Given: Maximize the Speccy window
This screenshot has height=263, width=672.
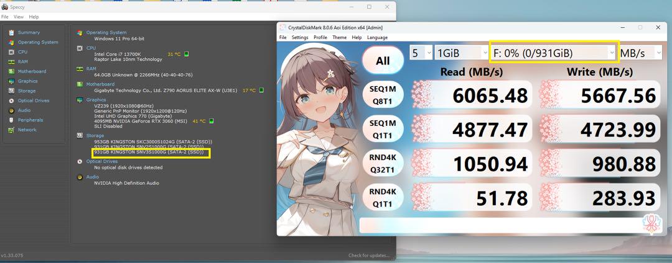Looking at the screenshot, I should point(369,7).
